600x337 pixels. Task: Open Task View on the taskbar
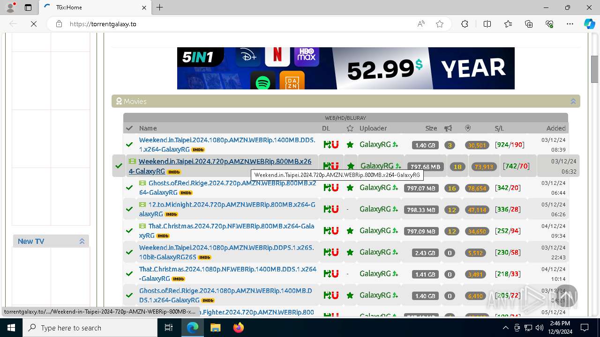[x=169, y=328]
